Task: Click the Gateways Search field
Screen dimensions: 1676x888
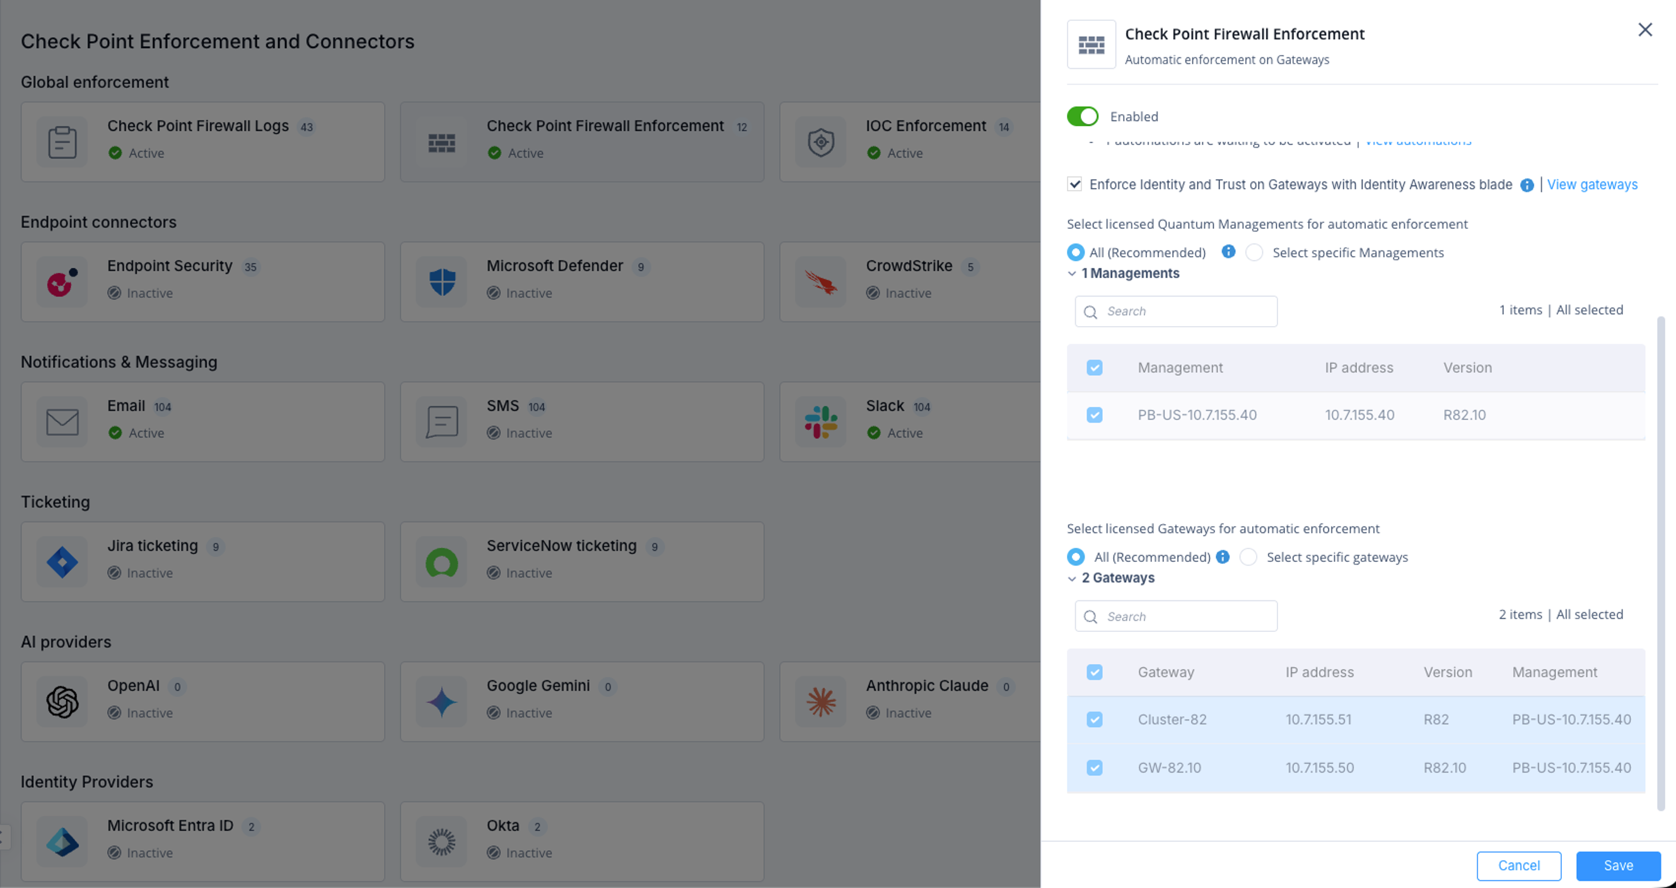Action: coord(1176,616)
